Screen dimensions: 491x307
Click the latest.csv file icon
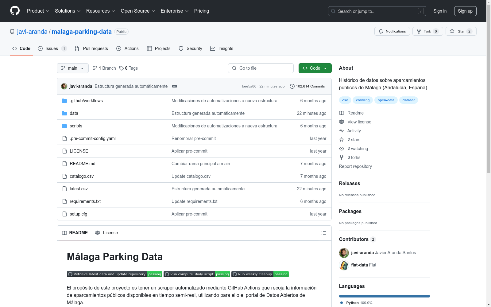(64, 189)
